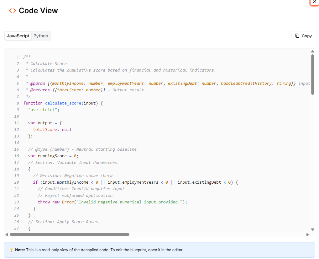Click the lightbulb icon in the note
This screenshot has height=259, width=319.
(11, 250)
